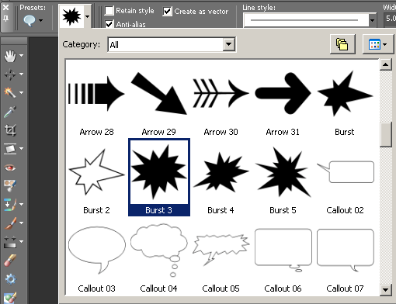Pick the Paint Brush tool
This screenshot has width=396, height=304.
coord(10,223)
